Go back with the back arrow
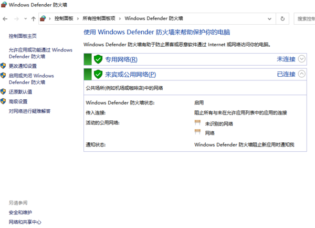The height and width of the screenshot is (228, 315). pos(5,18)
